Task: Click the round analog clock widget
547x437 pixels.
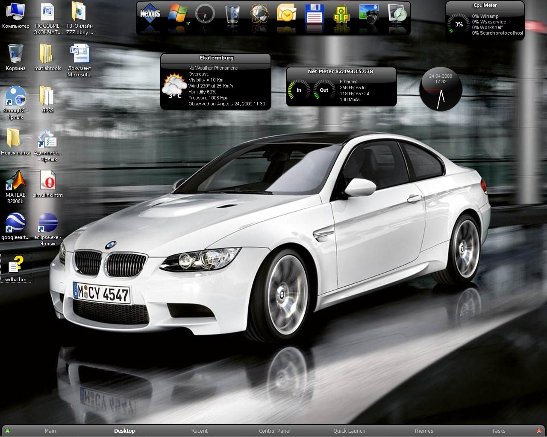Action: (441, 89)
